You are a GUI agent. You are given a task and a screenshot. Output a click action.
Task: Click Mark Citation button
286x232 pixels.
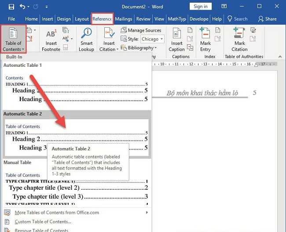[239, 40]
